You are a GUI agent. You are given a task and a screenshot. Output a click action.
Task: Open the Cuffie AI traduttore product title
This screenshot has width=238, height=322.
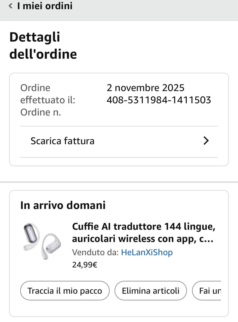[144, 233]
